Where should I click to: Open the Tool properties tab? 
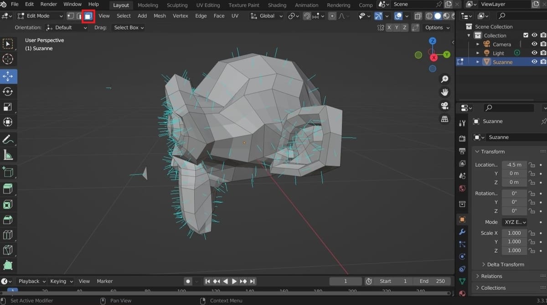[462, 123]
